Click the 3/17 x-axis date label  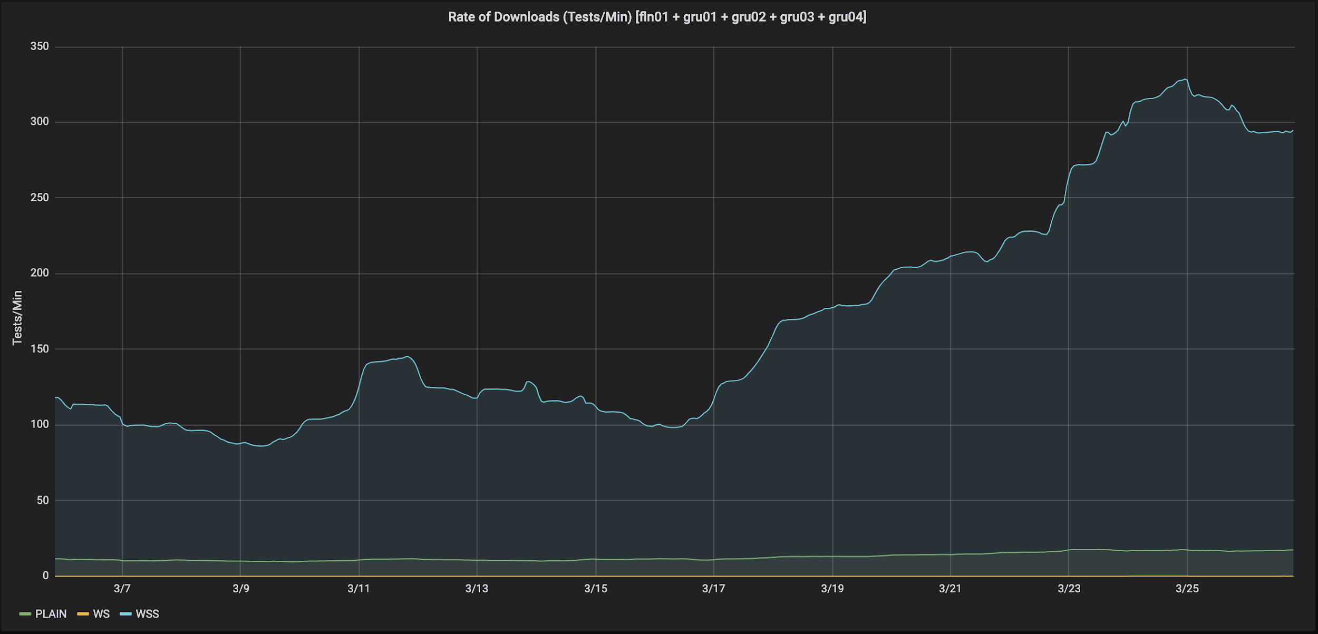click(714, 589)
